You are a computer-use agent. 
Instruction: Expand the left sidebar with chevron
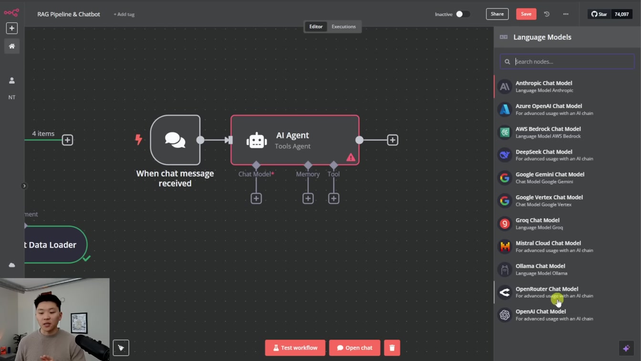pyautogui.click(x=24, y=186)
